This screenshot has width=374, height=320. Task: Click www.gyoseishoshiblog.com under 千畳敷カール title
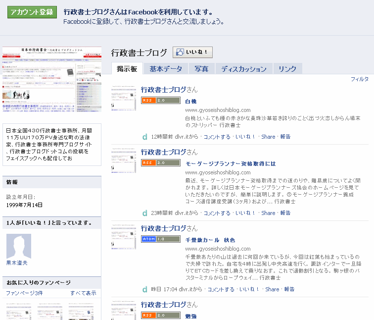[x=218, y=249]
